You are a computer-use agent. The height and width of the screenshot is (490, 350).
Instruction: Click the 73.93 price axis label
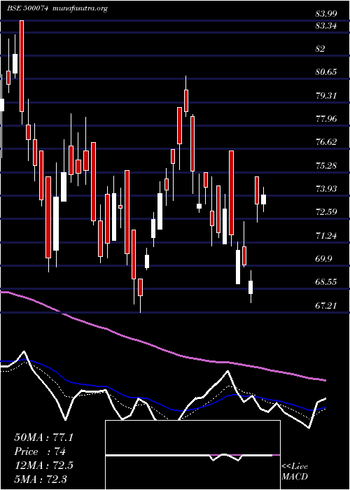pos(326,189)
